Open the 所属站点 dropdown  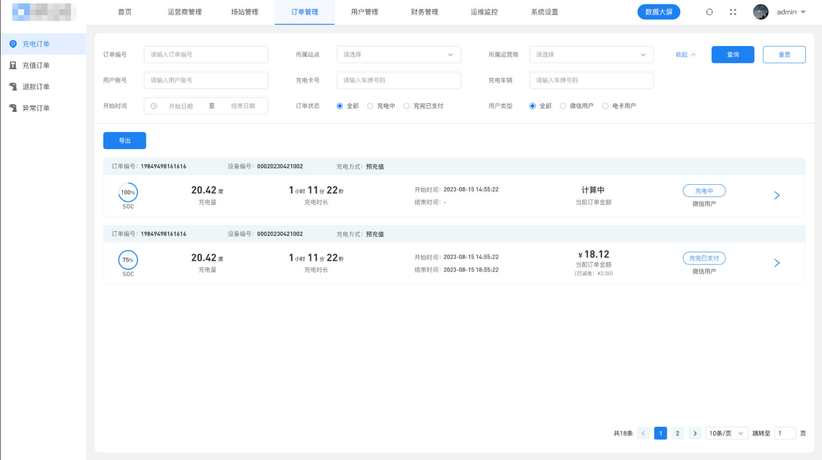(399, 55)
